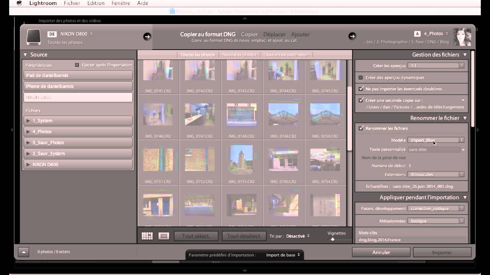Open the Lightroom application menu
This screenshot has height=275, width=490.
pyautogui.click(x=43, y=3)
